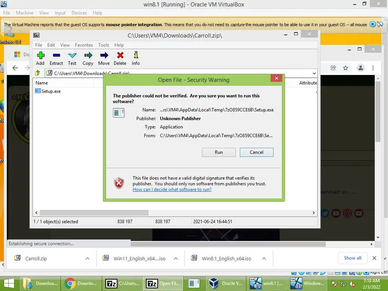
Task: Open the 7-Zip Tools menu
Action: pyautogui.click(x=103, y=45)
